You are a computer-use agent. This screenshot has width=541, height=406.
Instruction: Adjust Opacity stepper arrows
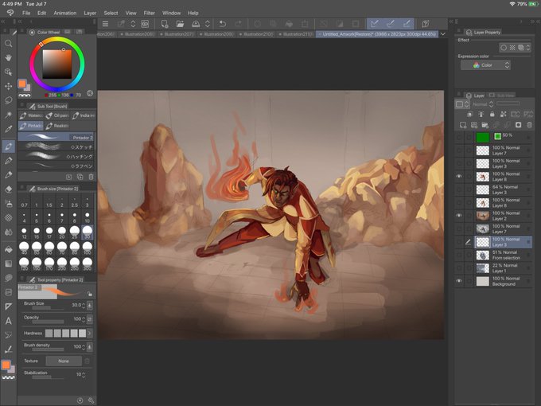point(84,319)
